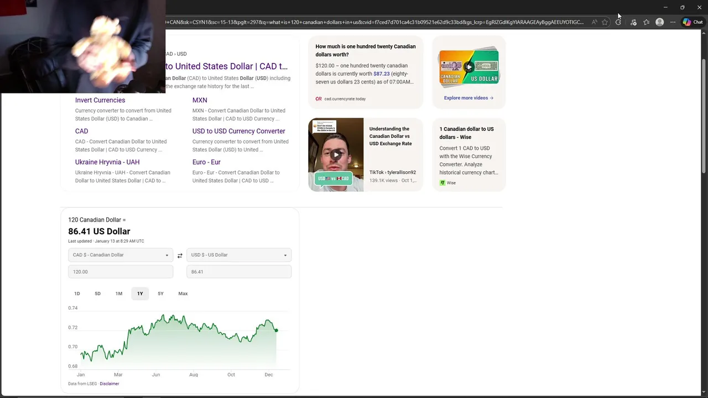Open the USD $ - US Dollar dropdown
708x398 pixels.
pyautogui.click(x=239, y=255)
